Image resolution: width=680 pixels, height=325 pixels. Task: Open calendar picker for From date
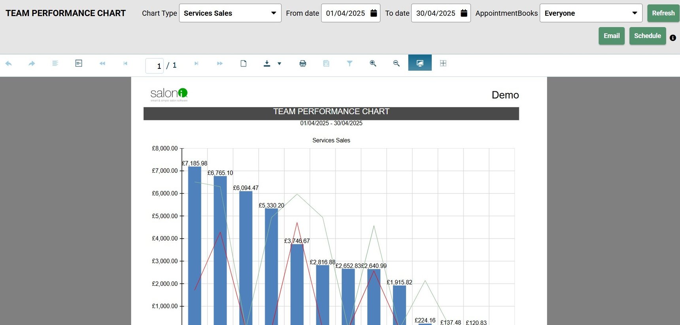pyautogui.click(x=374, y=13)
